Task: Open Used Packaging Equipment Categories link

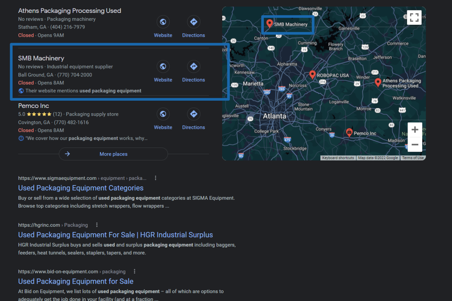Action: tap(81, 188)
